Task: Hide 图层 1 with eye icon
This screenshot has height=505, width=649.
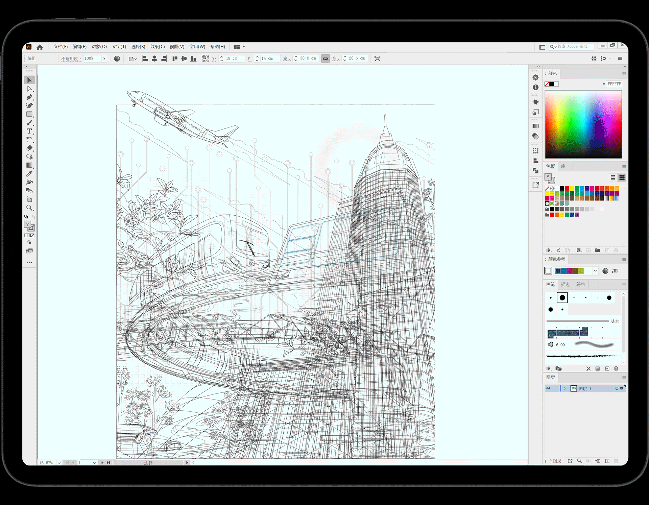Action: pos(548,388)
